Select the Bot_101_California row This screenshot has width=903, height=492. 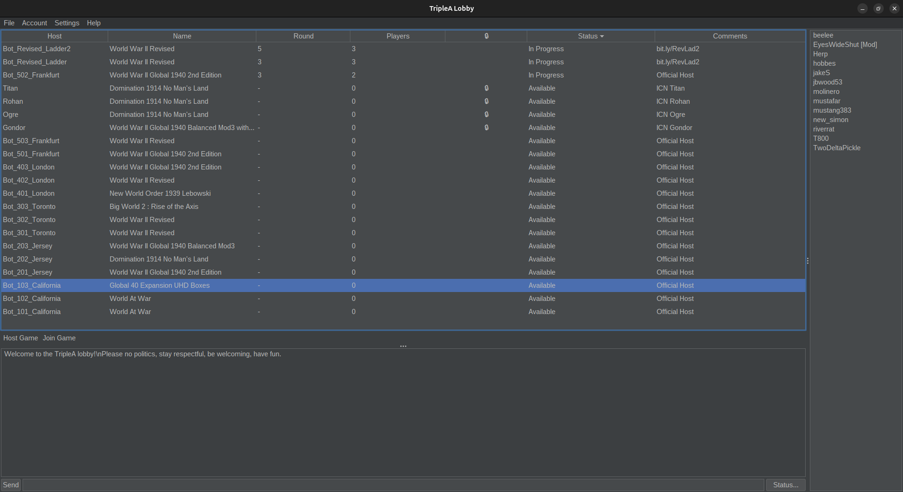[403, 312]
